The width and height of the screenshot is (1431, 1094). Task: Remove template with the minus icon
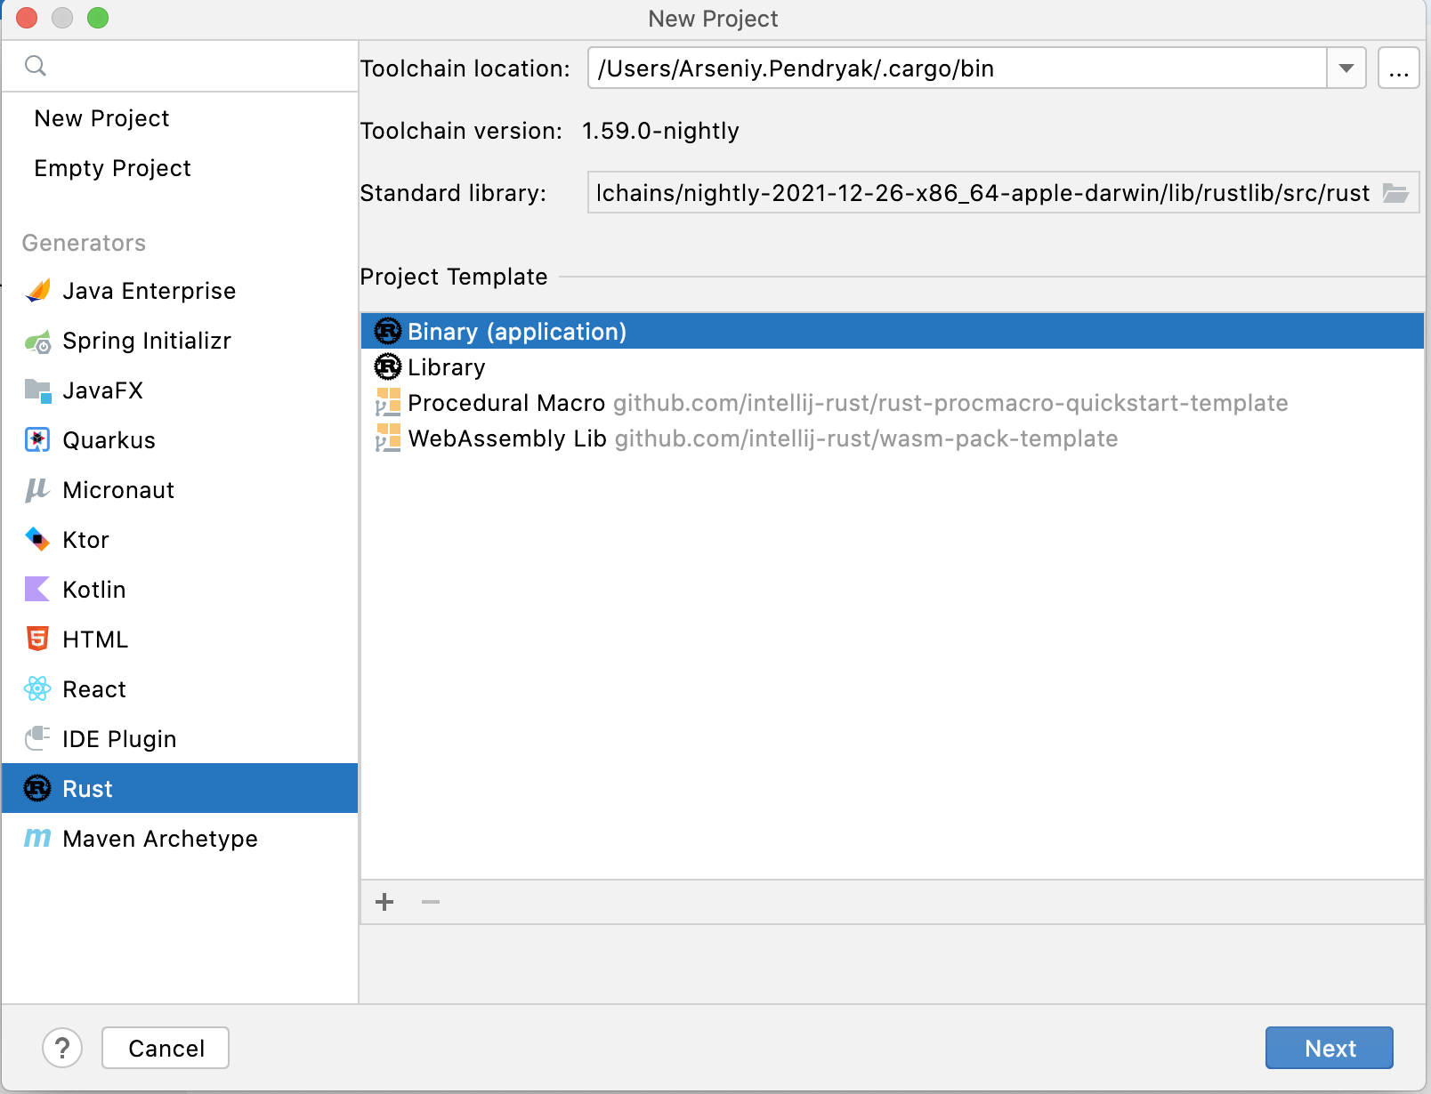(431, 902)
